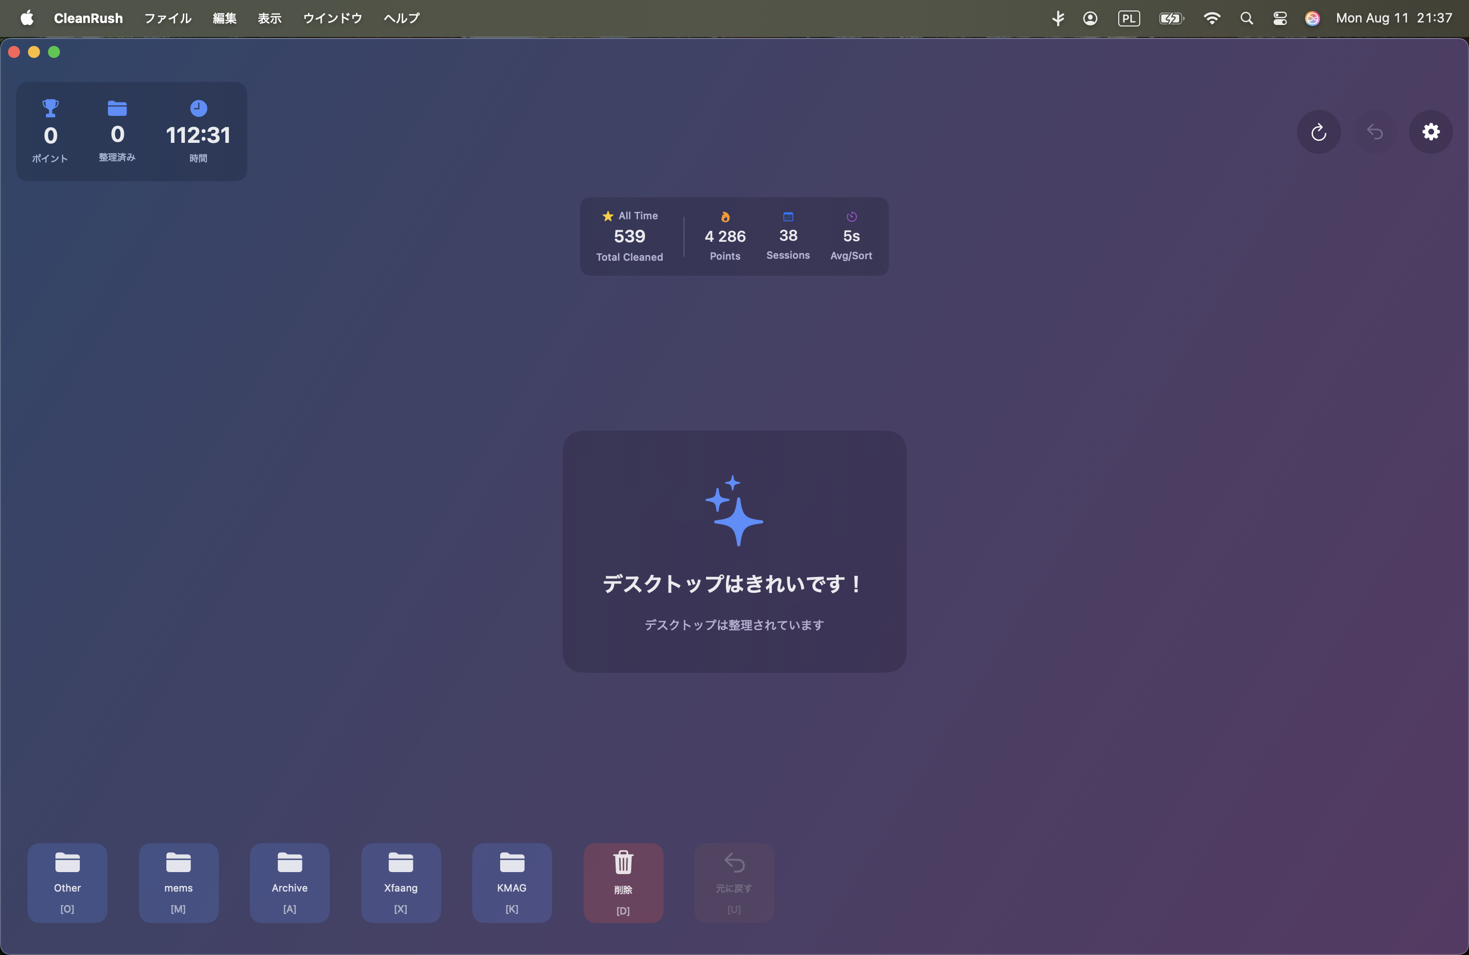The height and width of the screenshot is (955, 1469).
Task: Click the Siri icon in menu bar
Action: point(1312,18)
